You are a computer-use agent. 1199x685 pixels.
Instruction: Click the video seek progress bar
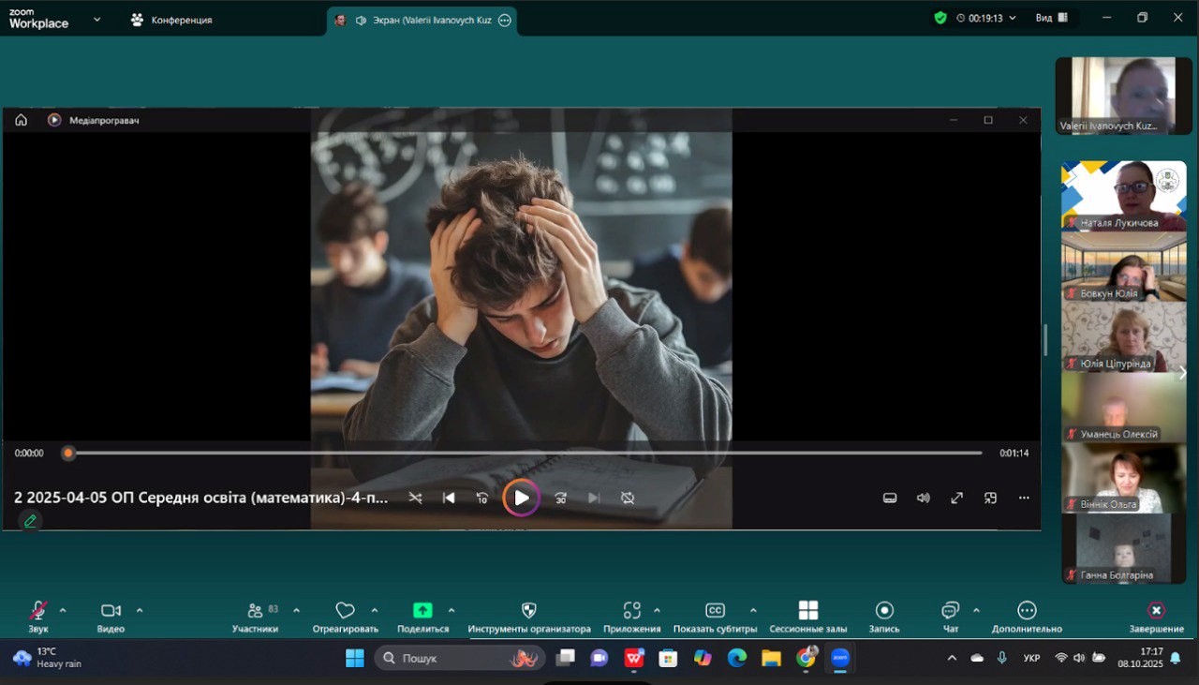pyautogui.click(x=525, y=453)
